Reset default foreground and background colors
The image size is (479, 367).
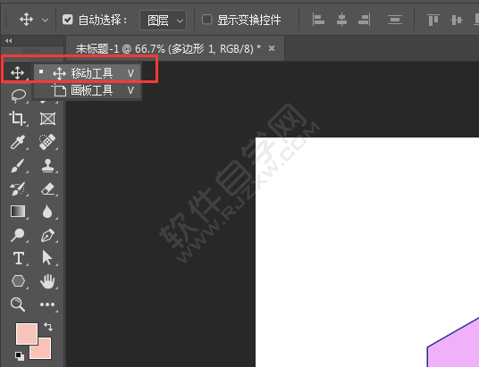pyautogui.click(x=20, y=355)
